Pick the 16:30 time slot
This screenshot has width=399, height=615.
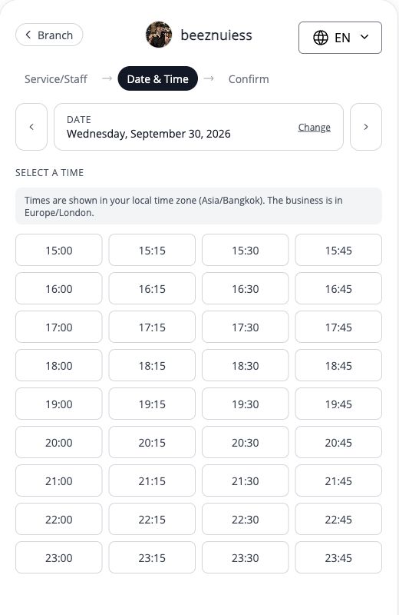pos(245,289)
